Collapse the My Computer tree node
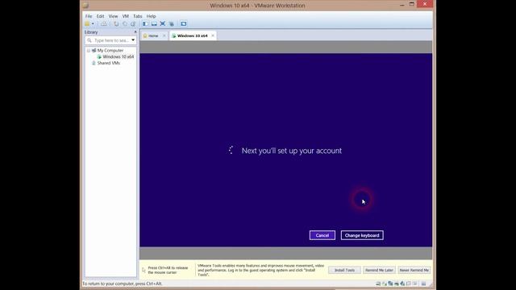This screenshot has width=516, height=290. click(x=88, y=51)
